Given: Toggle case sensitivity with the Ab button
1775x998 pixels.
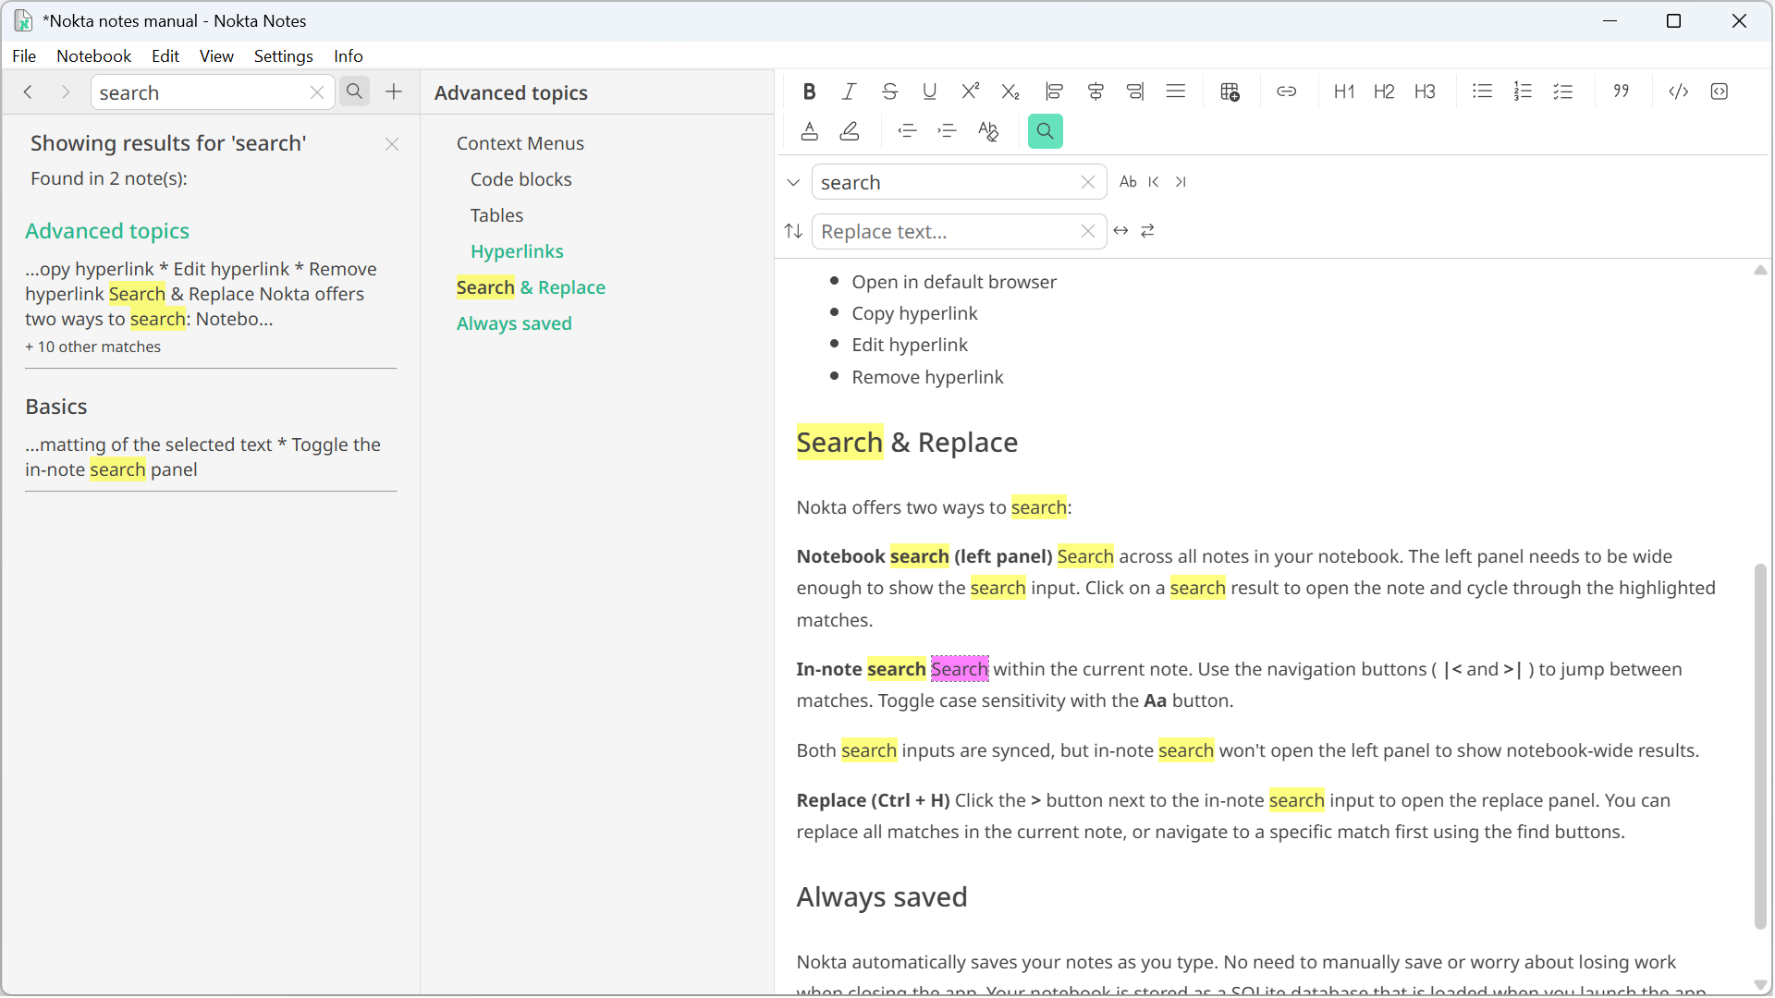Looking at the screenshot, I should pyautogui.click(x=1128, y=181).
